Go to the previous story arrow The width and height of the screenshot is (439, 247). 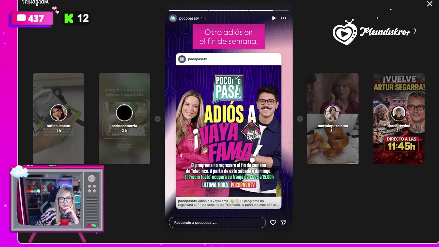157,119
